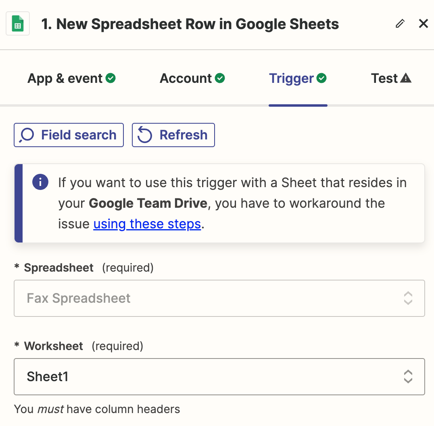Click the warning triangle beside Test
Image resolution: width=434 pixels, height=426 pixels.
(406, 78)
